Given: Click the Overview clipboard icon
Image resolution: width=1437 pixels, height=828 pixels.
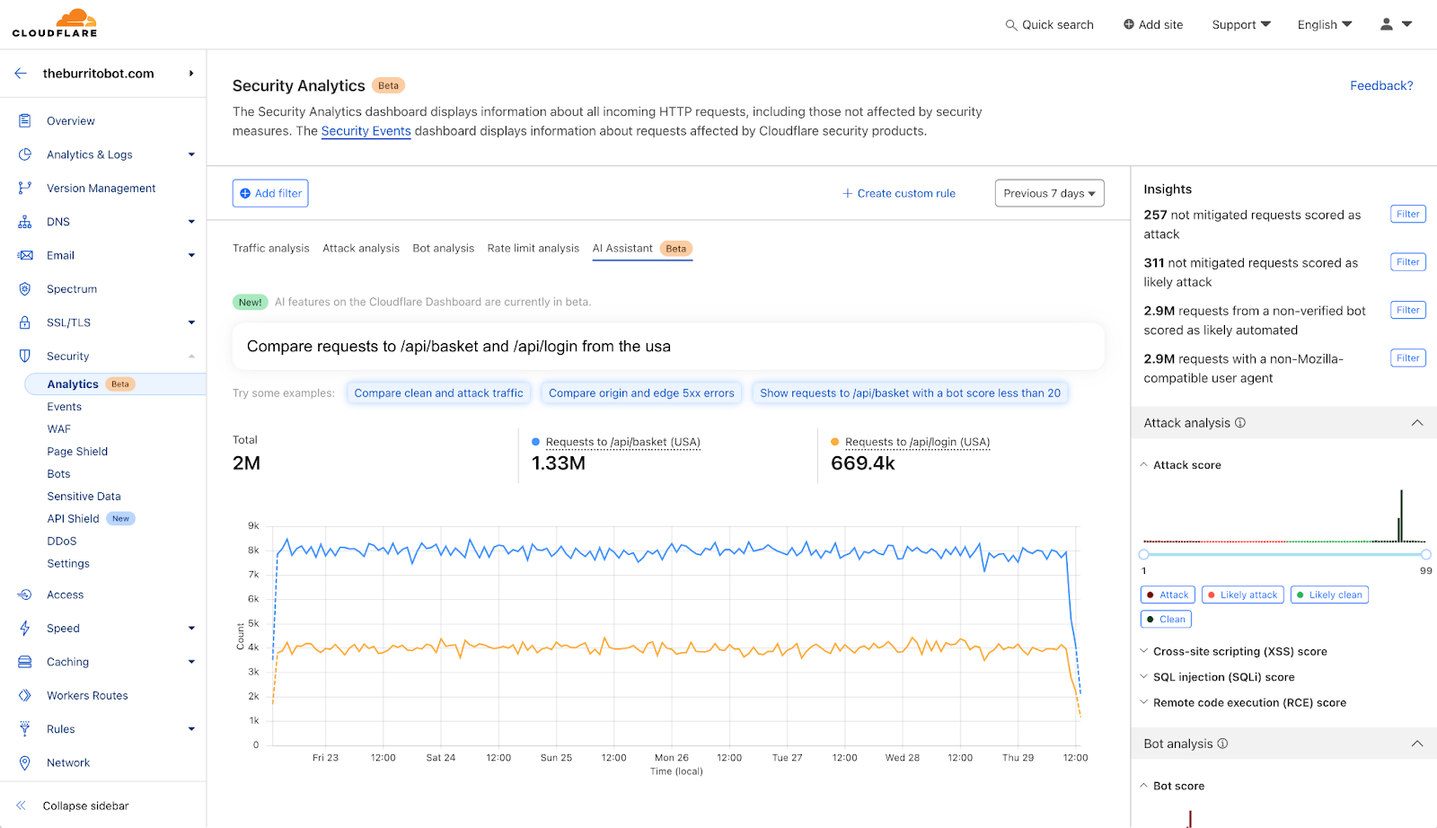Looking at the screenshot, I should (x=25, y=120).
